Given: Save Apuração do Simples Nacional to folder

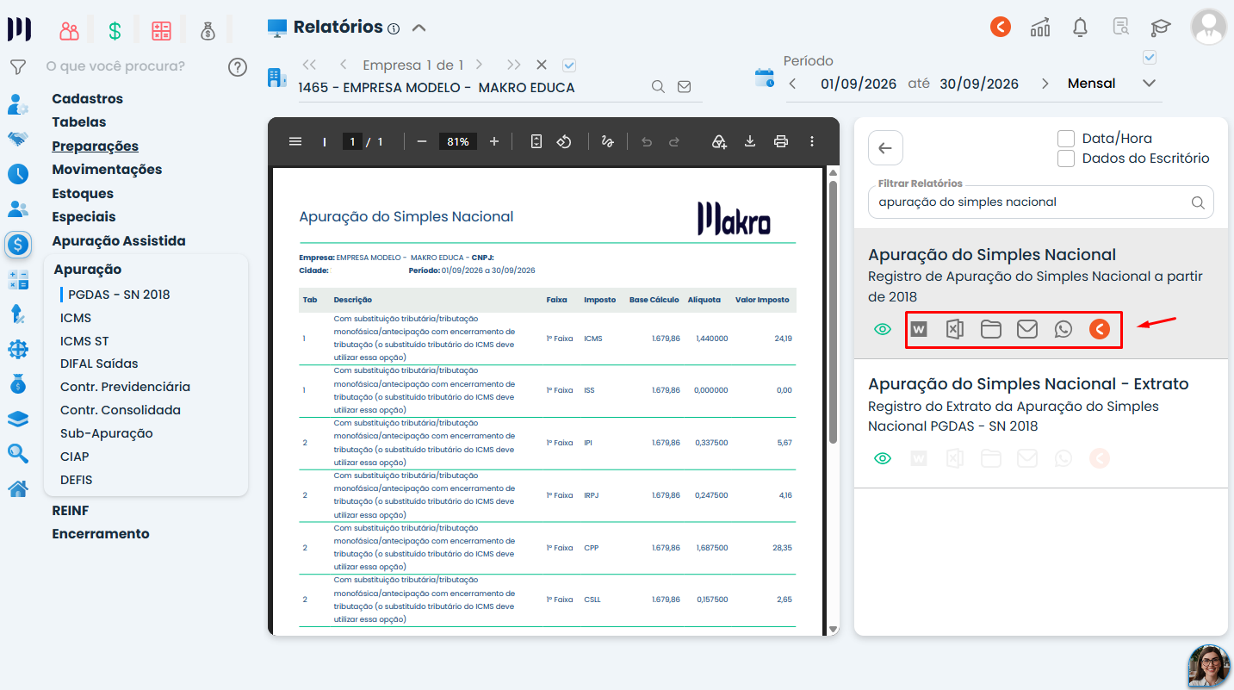Looking at the screenshot, I should click(x=991, y=329).
